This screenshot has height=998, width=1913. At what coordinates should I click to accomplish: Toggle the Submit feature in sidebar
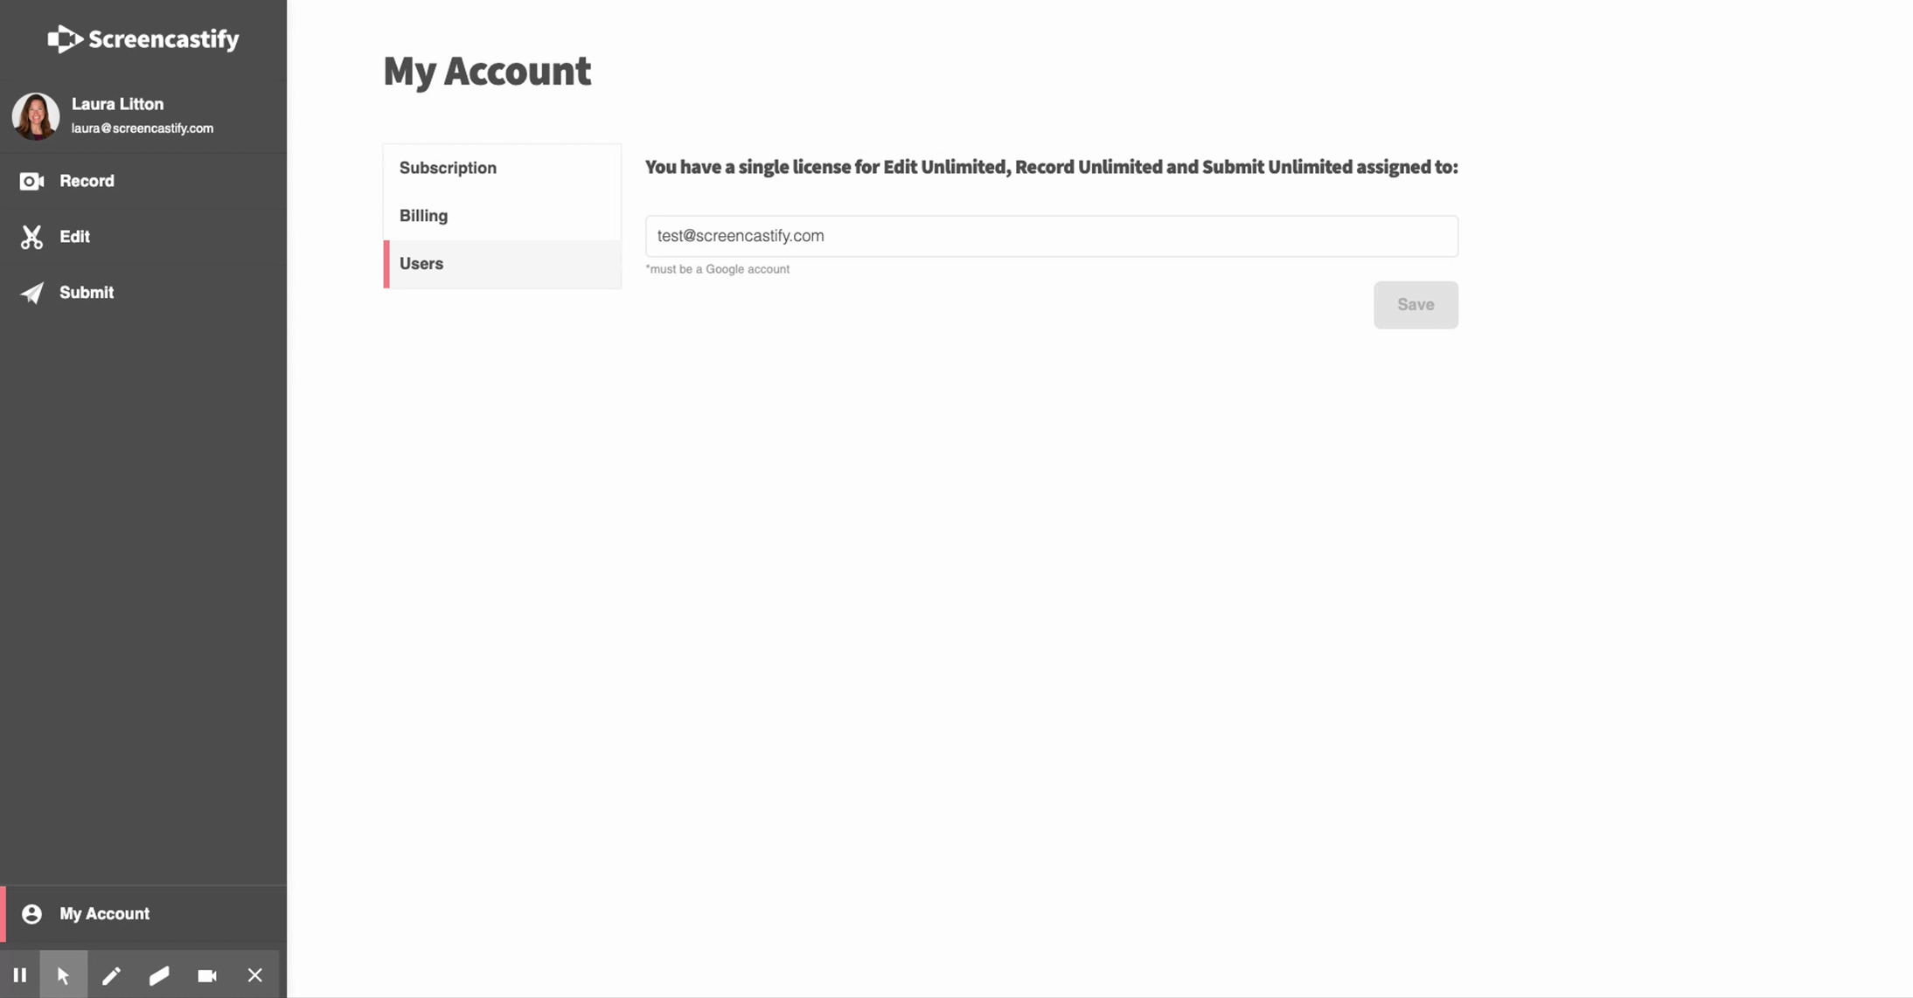(86, 292)
